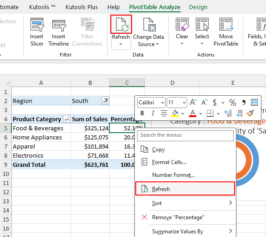Click the Format Painter brush icon
Image resolution: width=266 pixels, height=237 pixels.
coord(250,113)
